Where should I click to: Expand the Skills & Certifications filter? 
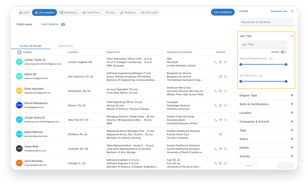tap(292, 104)
